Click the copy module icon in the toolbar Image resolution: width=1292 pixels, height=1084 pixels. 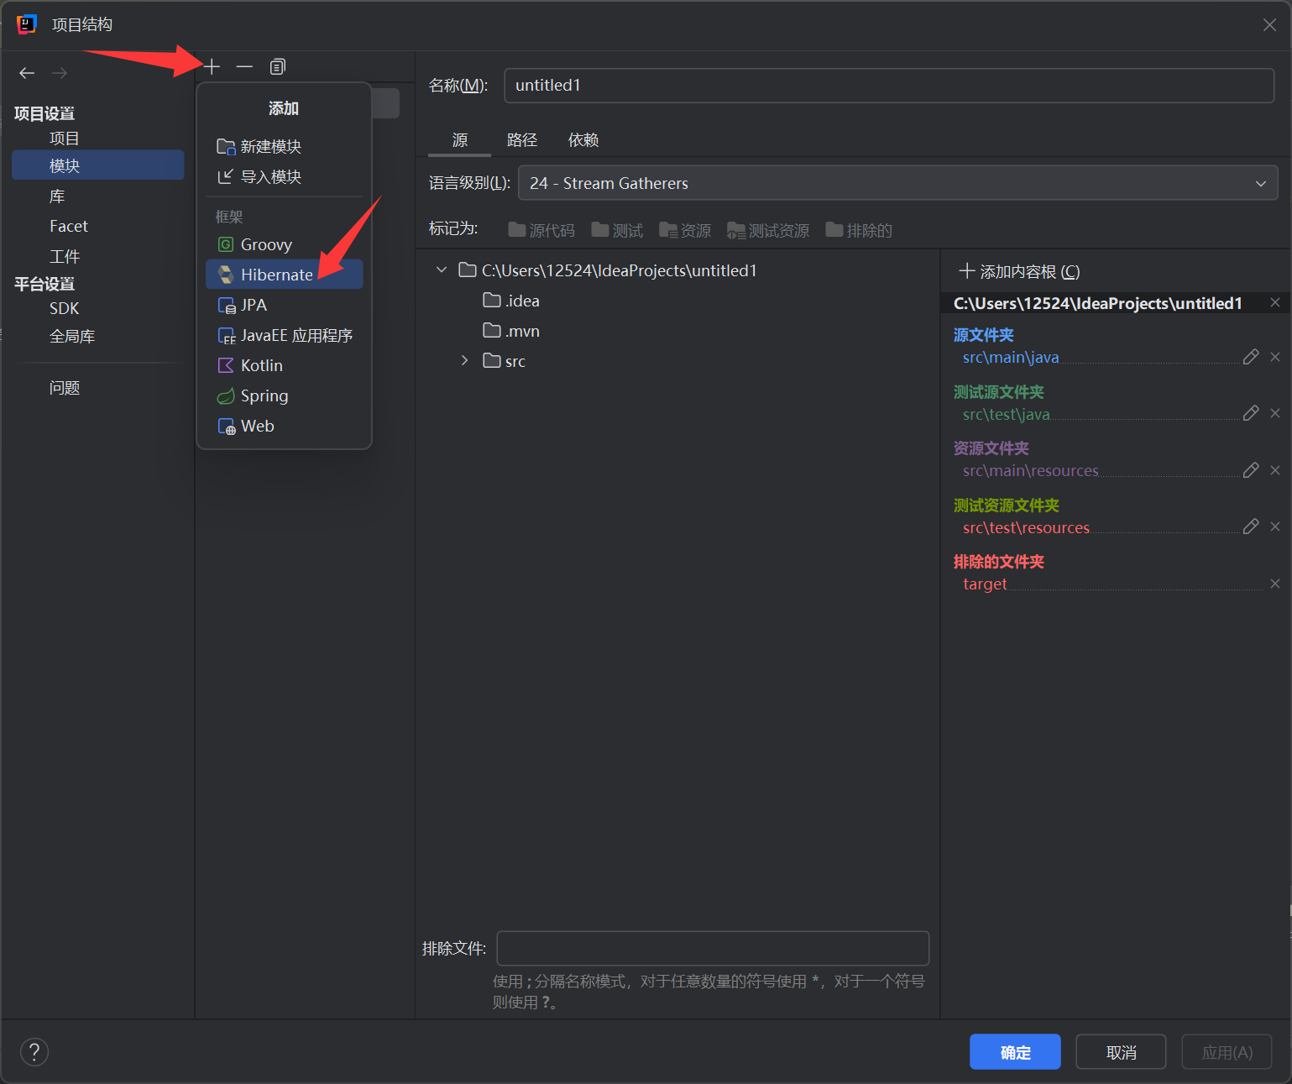click(x=277, y=66)
